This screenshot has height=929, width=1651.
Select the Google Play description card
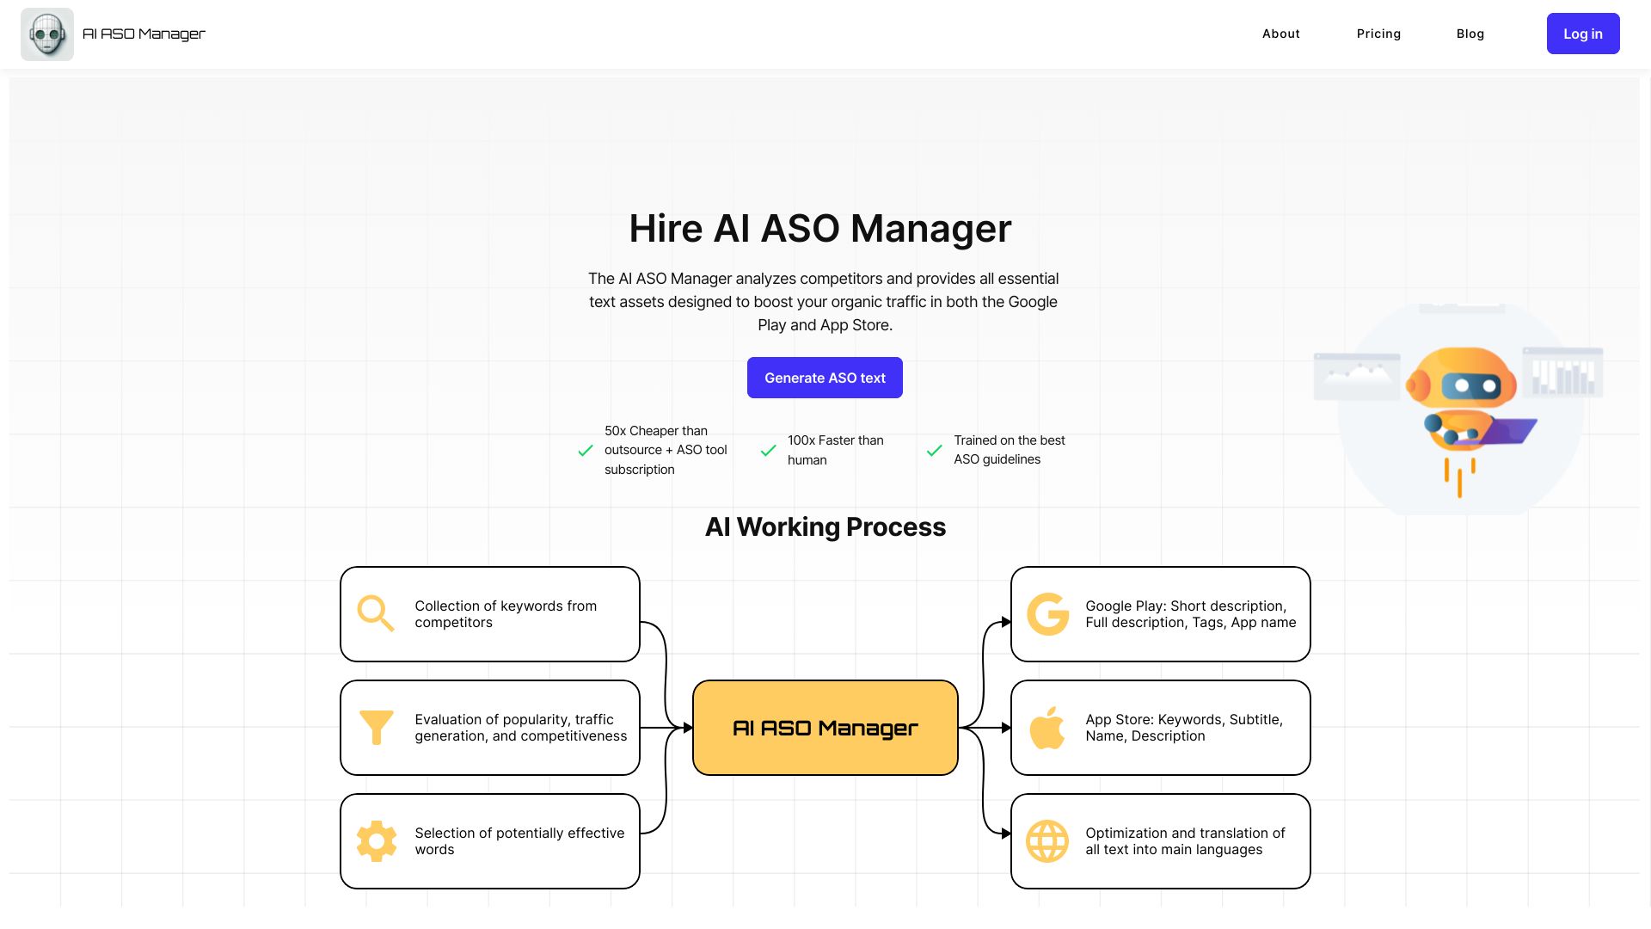pyautogui.click(x=1160, y=613)
